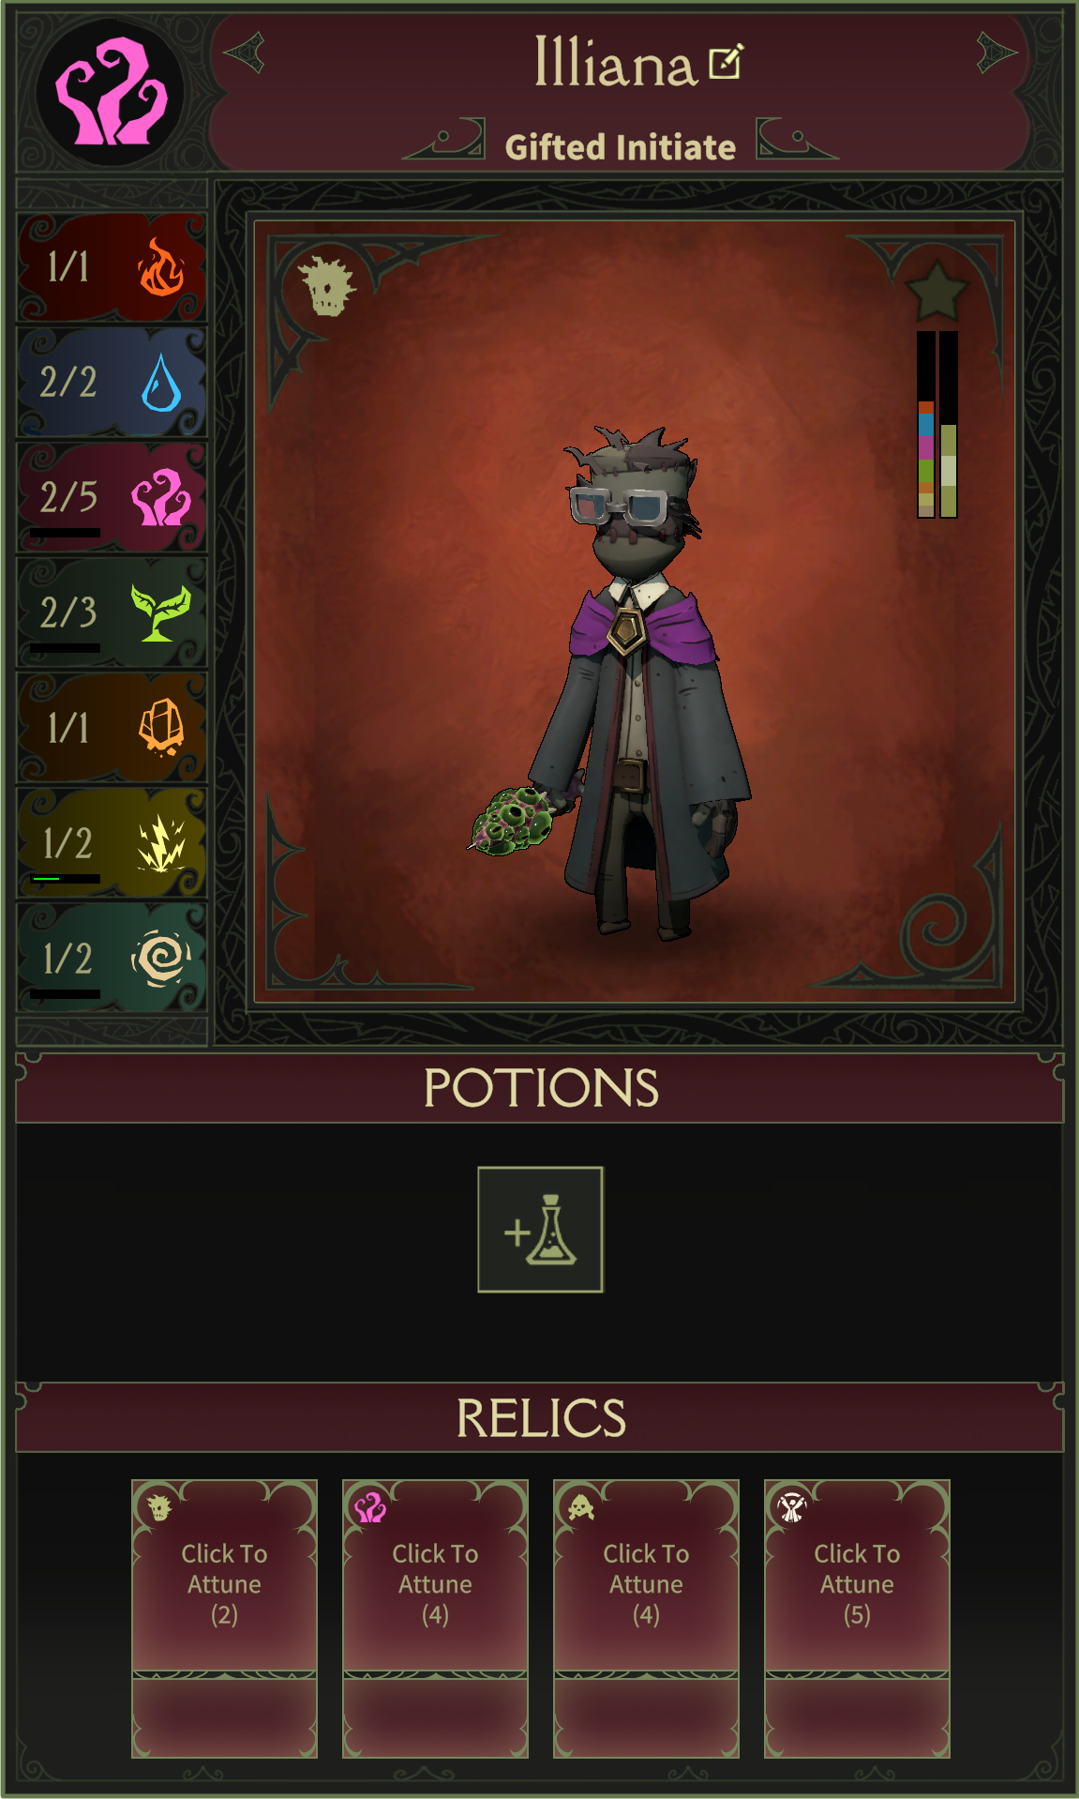Click the Illiana character portrait
The image size is (1079, 1799).
pyautogui.click(x=634, y=612)
